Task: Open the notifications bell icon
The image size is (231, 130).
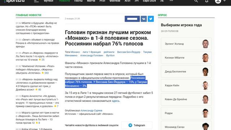Action: [207, 1]
